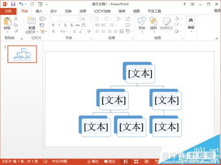Open the 编辑 editing dropdown
This screenshot has height=165, width=221.
(191, 31)
